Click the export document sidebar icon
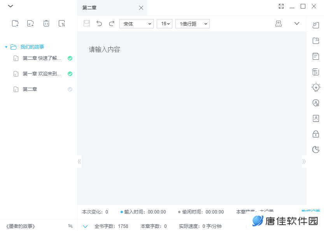 (x=316, y=41)
